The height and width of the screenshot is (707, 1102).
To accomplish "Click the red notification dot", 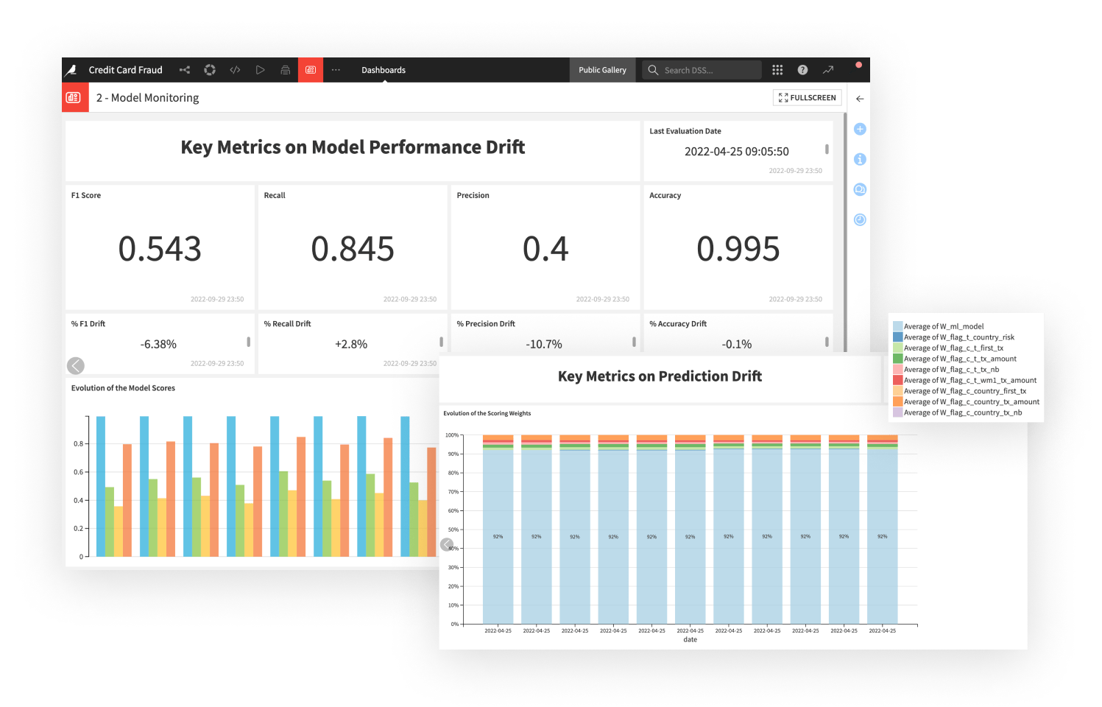I will point(858,65).
